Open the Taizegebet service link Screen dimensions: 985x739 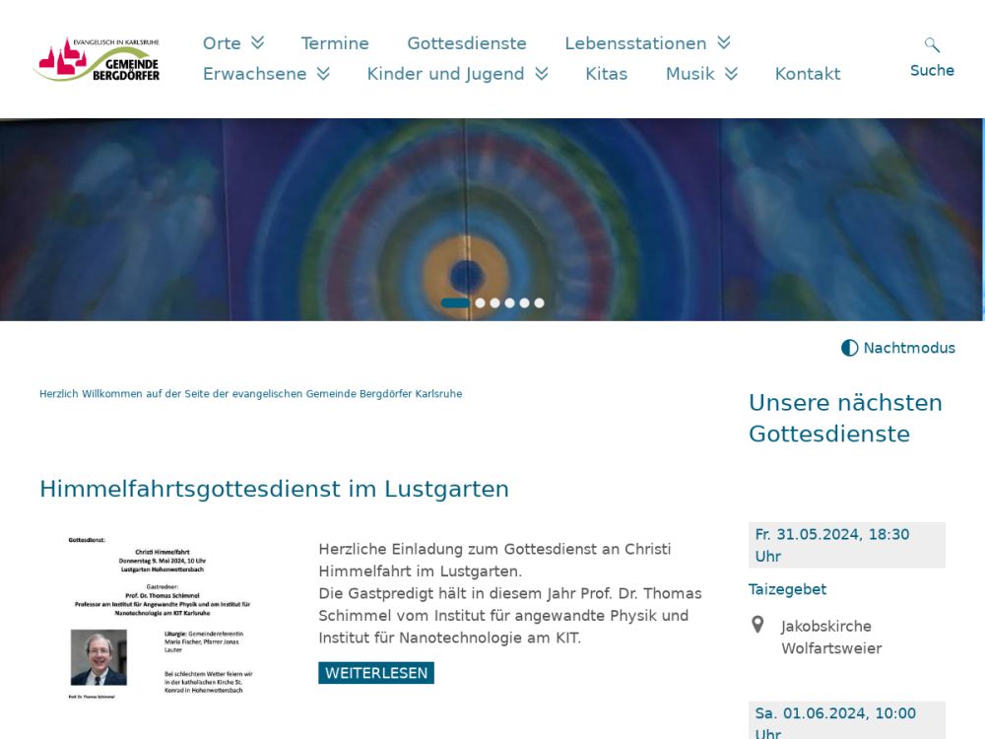pyautogui.click(x=787, y=589)
